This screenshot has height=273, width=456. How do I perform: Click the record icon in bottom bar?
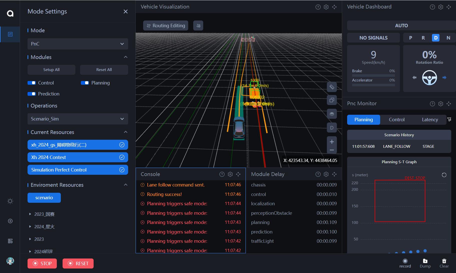pyautogui.click(x=405, y=261)
